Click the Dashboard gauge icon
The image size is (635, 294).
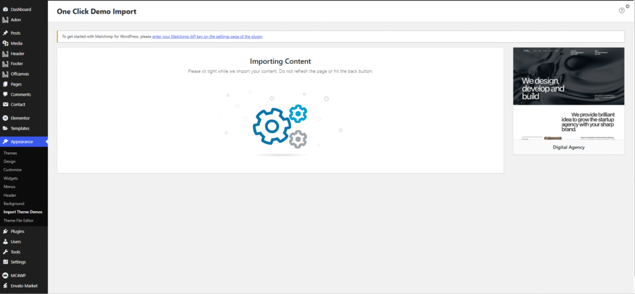5,9
